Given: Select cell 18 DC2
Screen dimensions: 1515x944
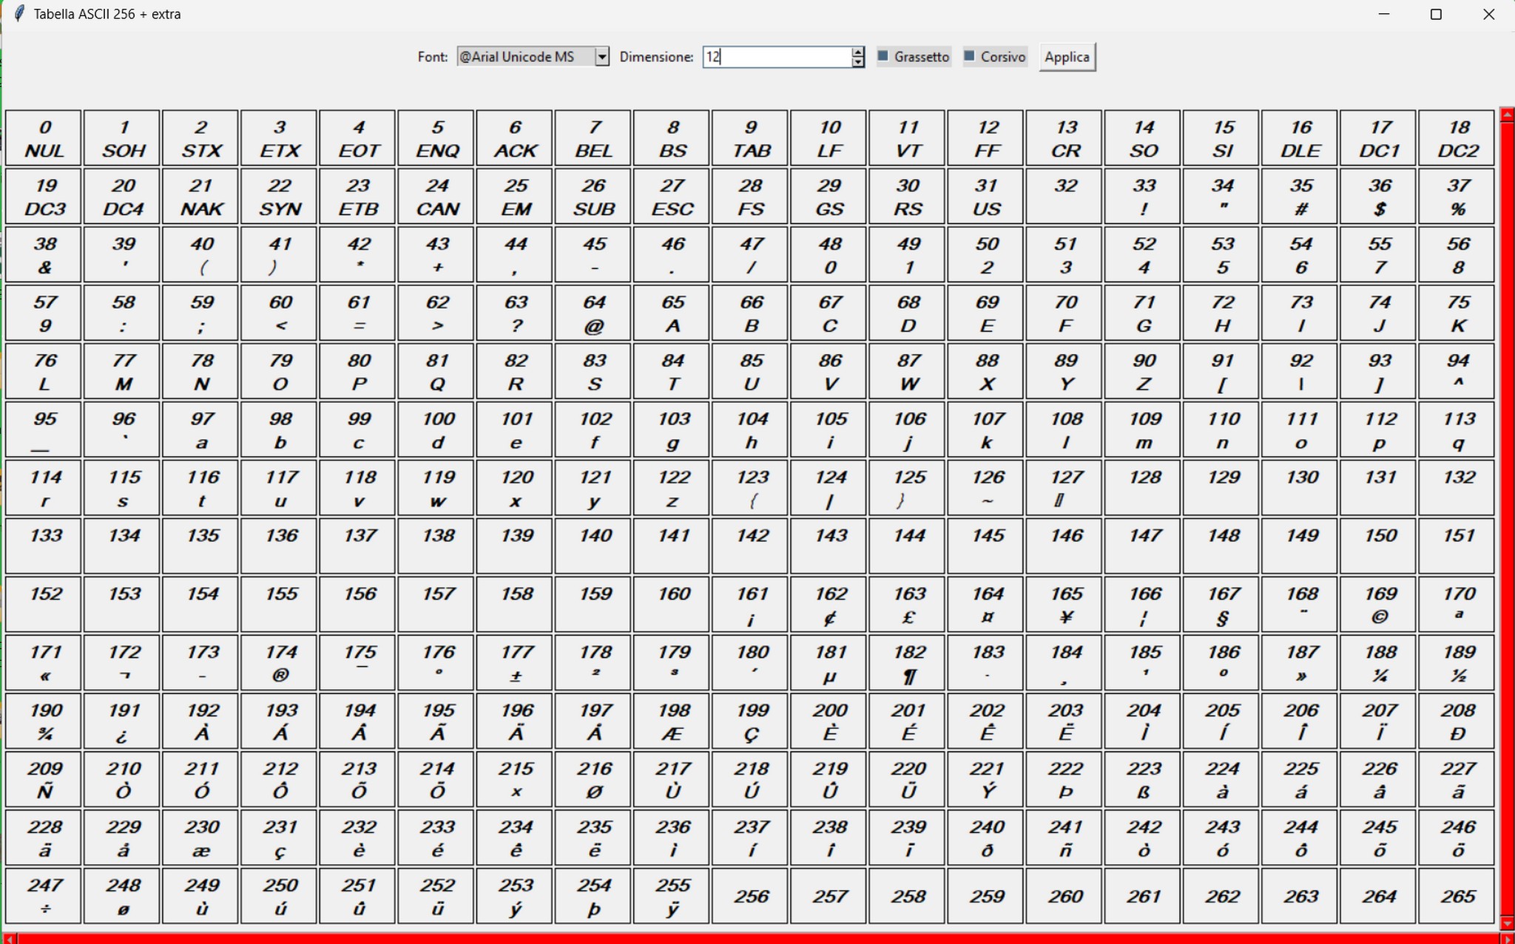Looking at the screenshot, I should point(1457,138).
